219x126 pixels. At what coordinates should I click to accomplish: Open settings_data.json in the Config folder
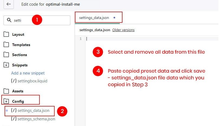pos(33,111)
